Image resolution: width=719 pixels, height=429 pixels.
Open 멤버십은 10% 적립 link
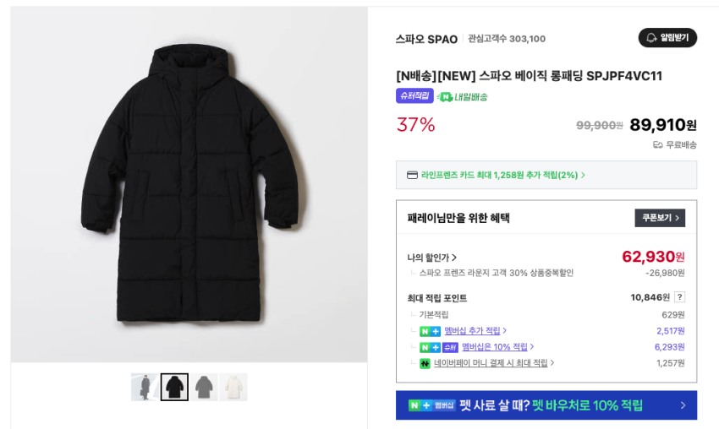point(497,347)
